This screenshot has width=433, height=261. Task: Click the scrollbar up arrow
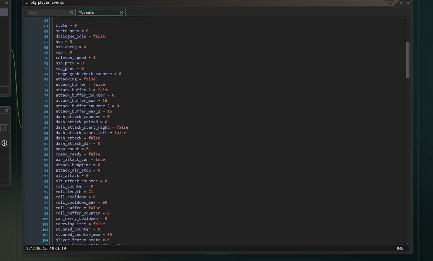(x=408, y=19)
